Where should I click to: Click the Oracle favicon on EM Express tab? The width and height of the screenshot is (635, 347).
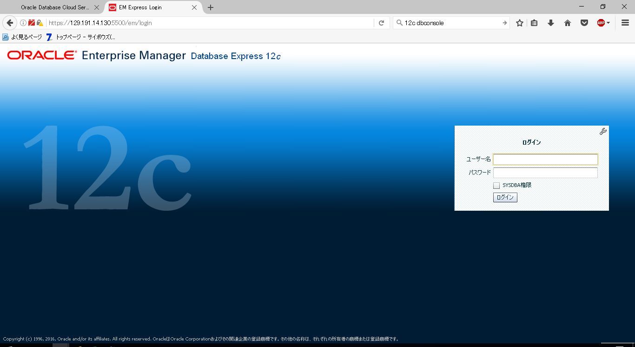point(112,7)
